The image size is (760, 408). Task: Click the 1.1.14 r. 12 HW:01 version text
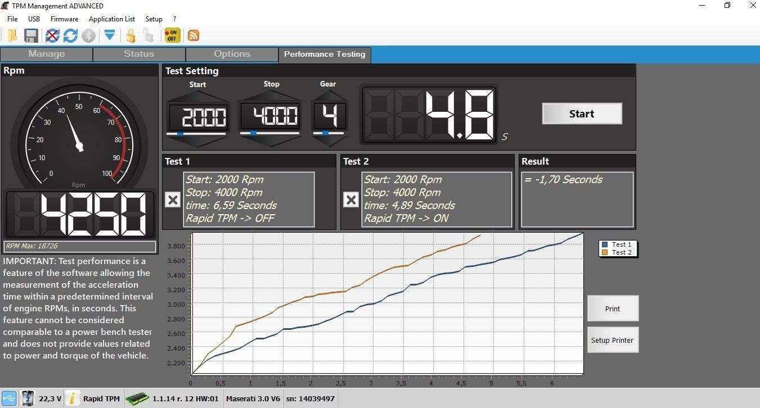tap(186, 398)
